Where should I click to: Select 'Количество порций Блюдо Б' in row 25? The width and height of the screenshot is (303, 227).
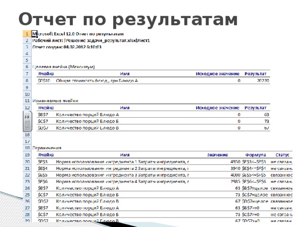(87, 195)
